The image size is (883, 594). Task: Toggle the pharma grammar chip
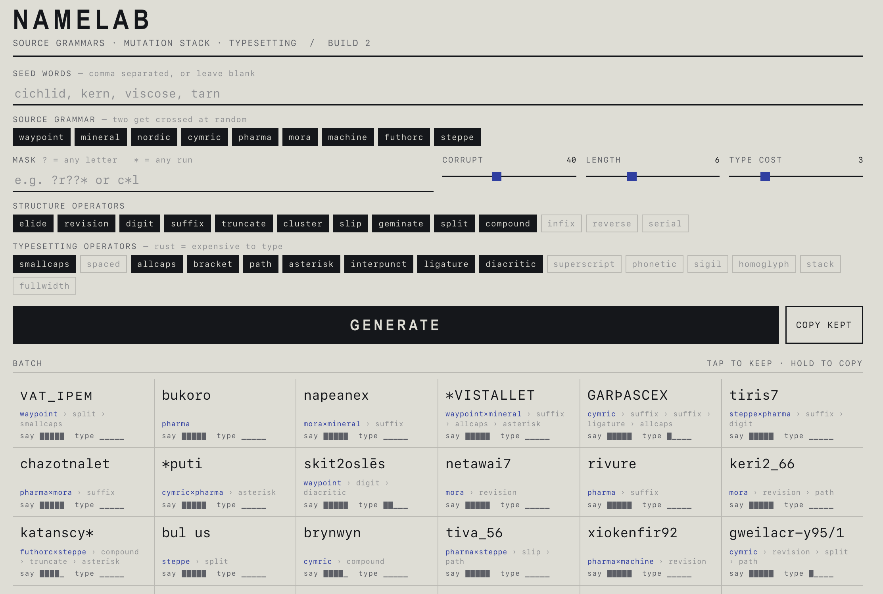pos(255,137)
